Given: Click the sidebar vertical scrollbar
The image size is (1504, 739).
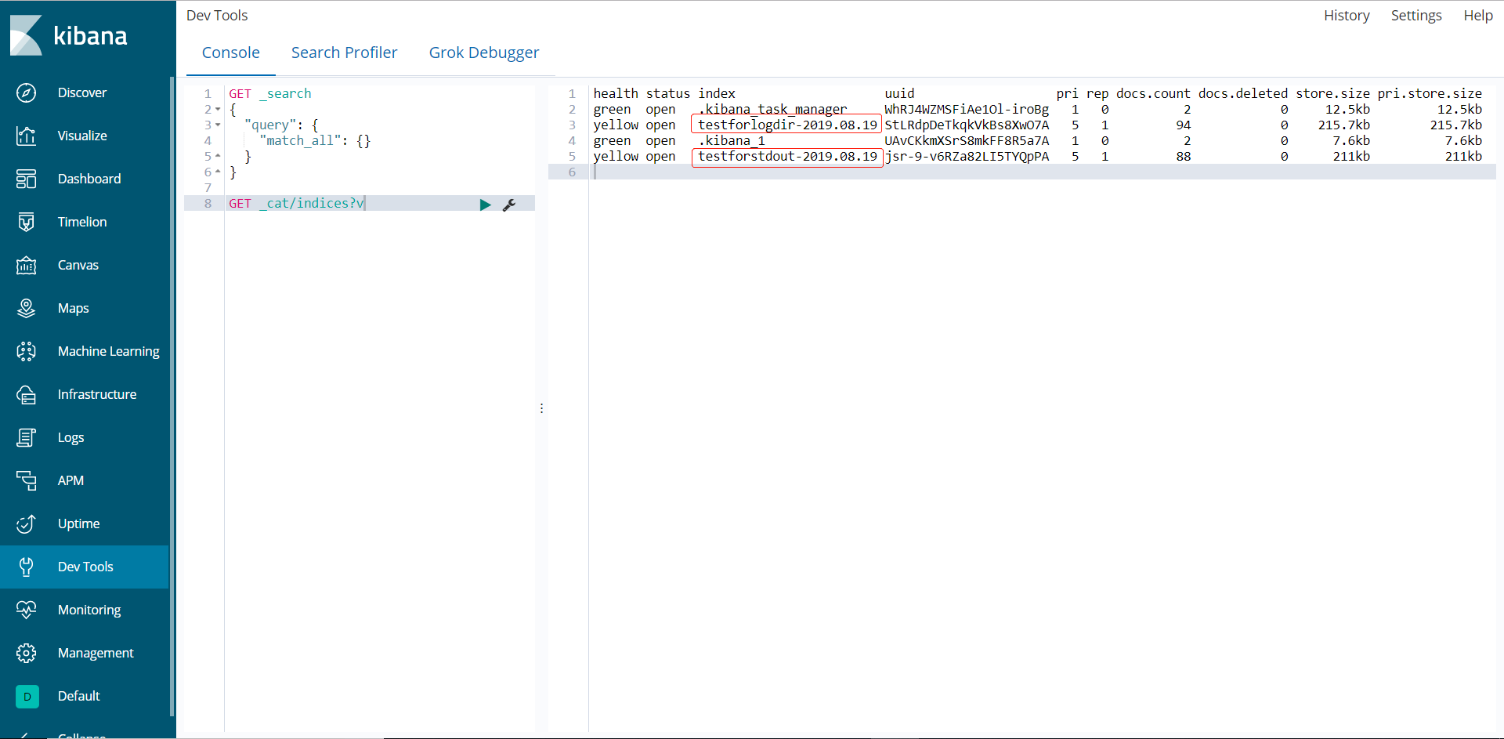Looking at the screenshot, I should (x=172, y=396).
